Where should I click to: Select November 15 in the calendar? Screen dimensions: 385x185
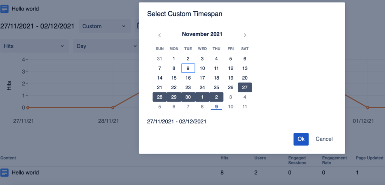click(174, 78)
